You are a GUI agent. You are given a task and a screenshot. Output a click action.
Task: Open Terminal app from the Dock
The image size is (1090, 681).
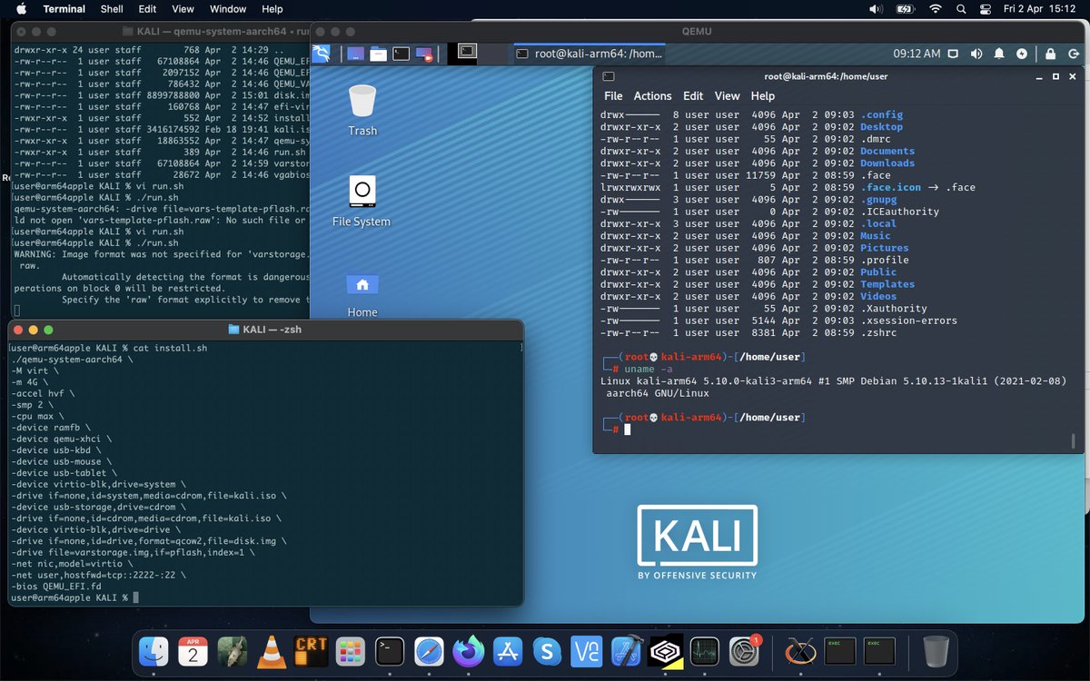tap(390, 650)
